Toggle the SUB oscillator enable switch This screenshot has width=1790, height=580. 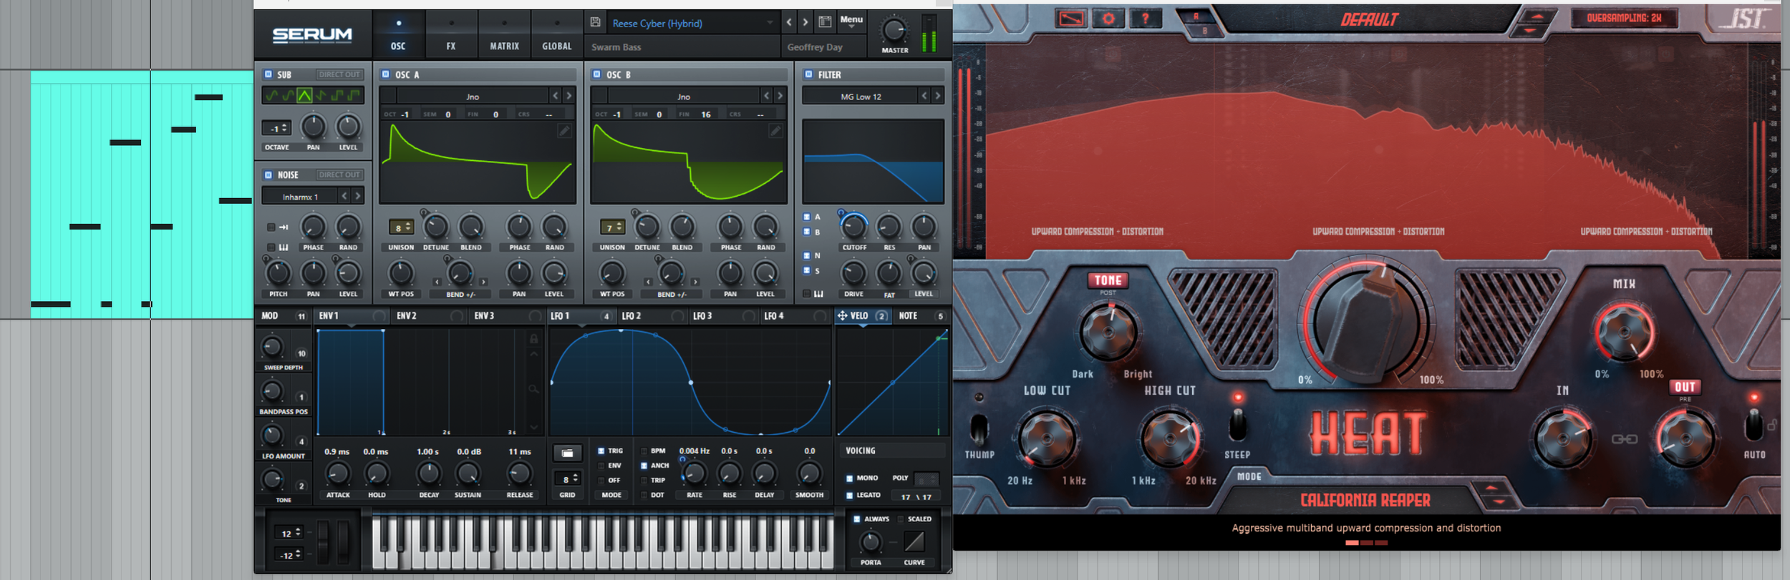[268, 74]
